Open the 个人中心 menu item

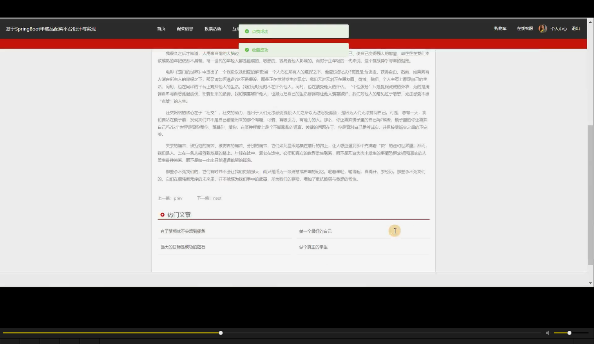559,28
